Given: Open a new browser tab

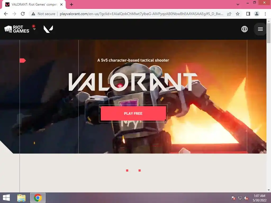Looking at the screenshot, I should [x=71, y=4].
